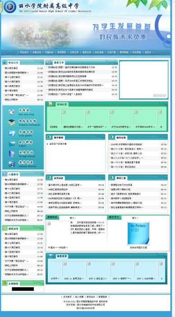Open the honor thumbnail captioned 2005.11 世界卫生
The height and width of the screenshot is (317, 175).
pyautogui.click(x=74, y=269)
